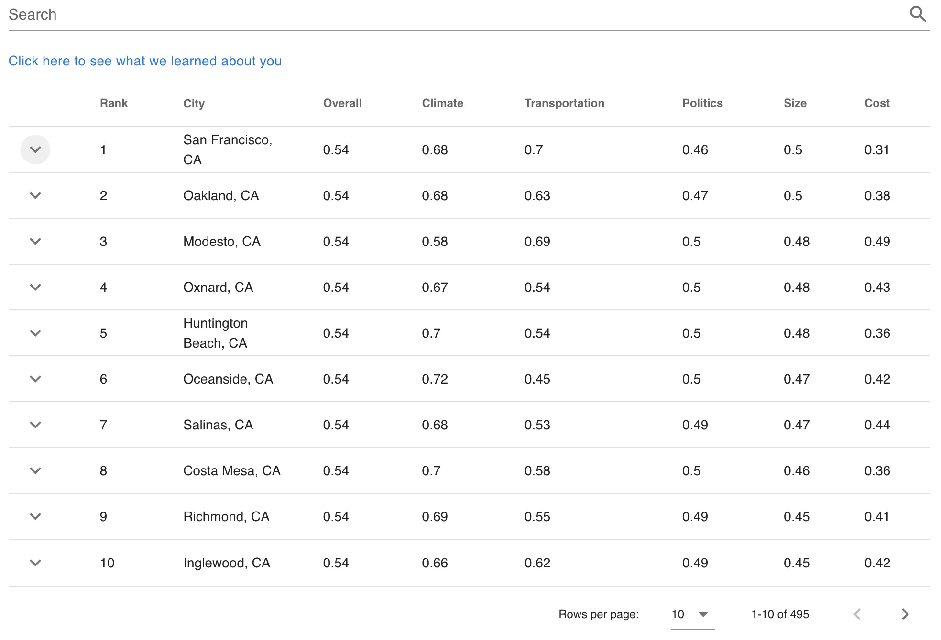Click the 'Inglewood, CA' city cell
The height and width of the screenshot is (640, 941).
227,563
